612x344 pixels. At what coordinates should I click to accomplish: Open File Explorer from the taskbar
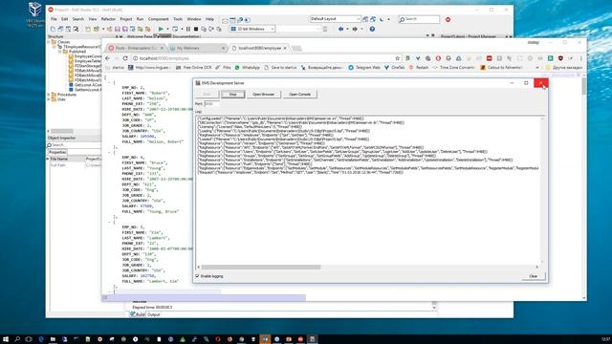53,339
